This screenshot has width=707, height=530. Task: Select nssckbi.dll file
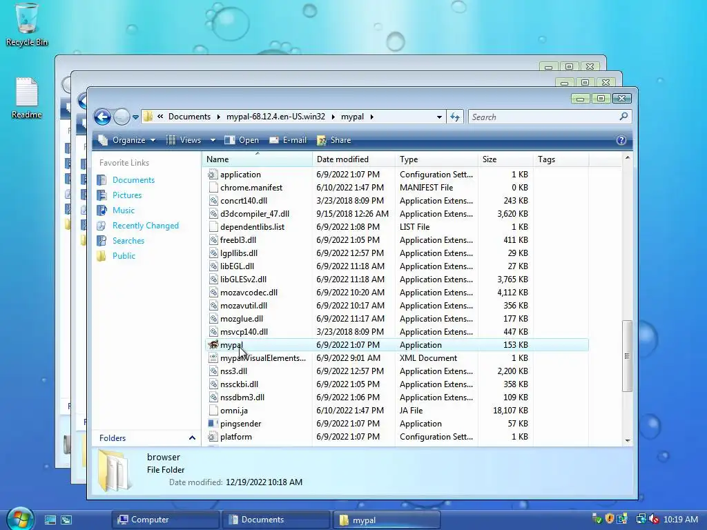coord(239,384)
